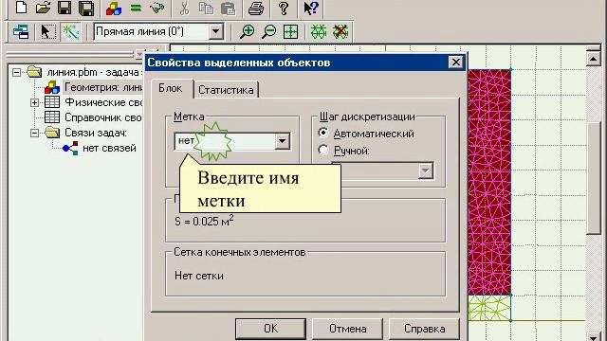The width and height of the screenshot is (607, 341).
Task: Click the Cut scissors icon
Action: coord(184,9)
